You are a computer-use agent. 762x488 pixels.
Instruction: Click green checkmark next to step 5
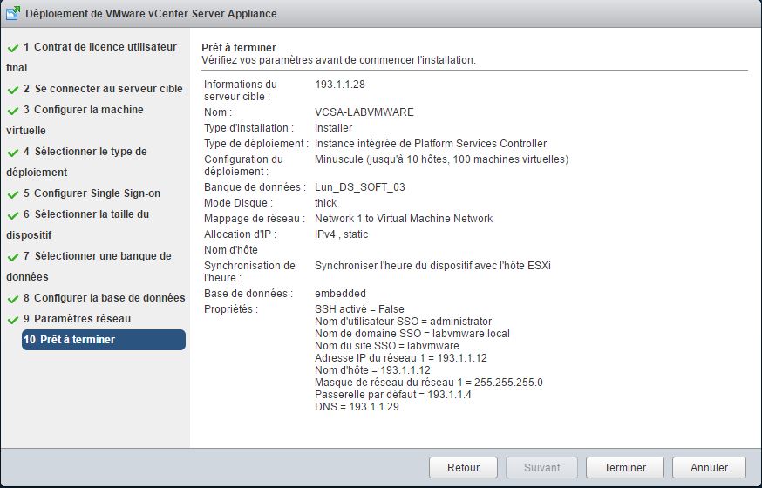[13, 194]
